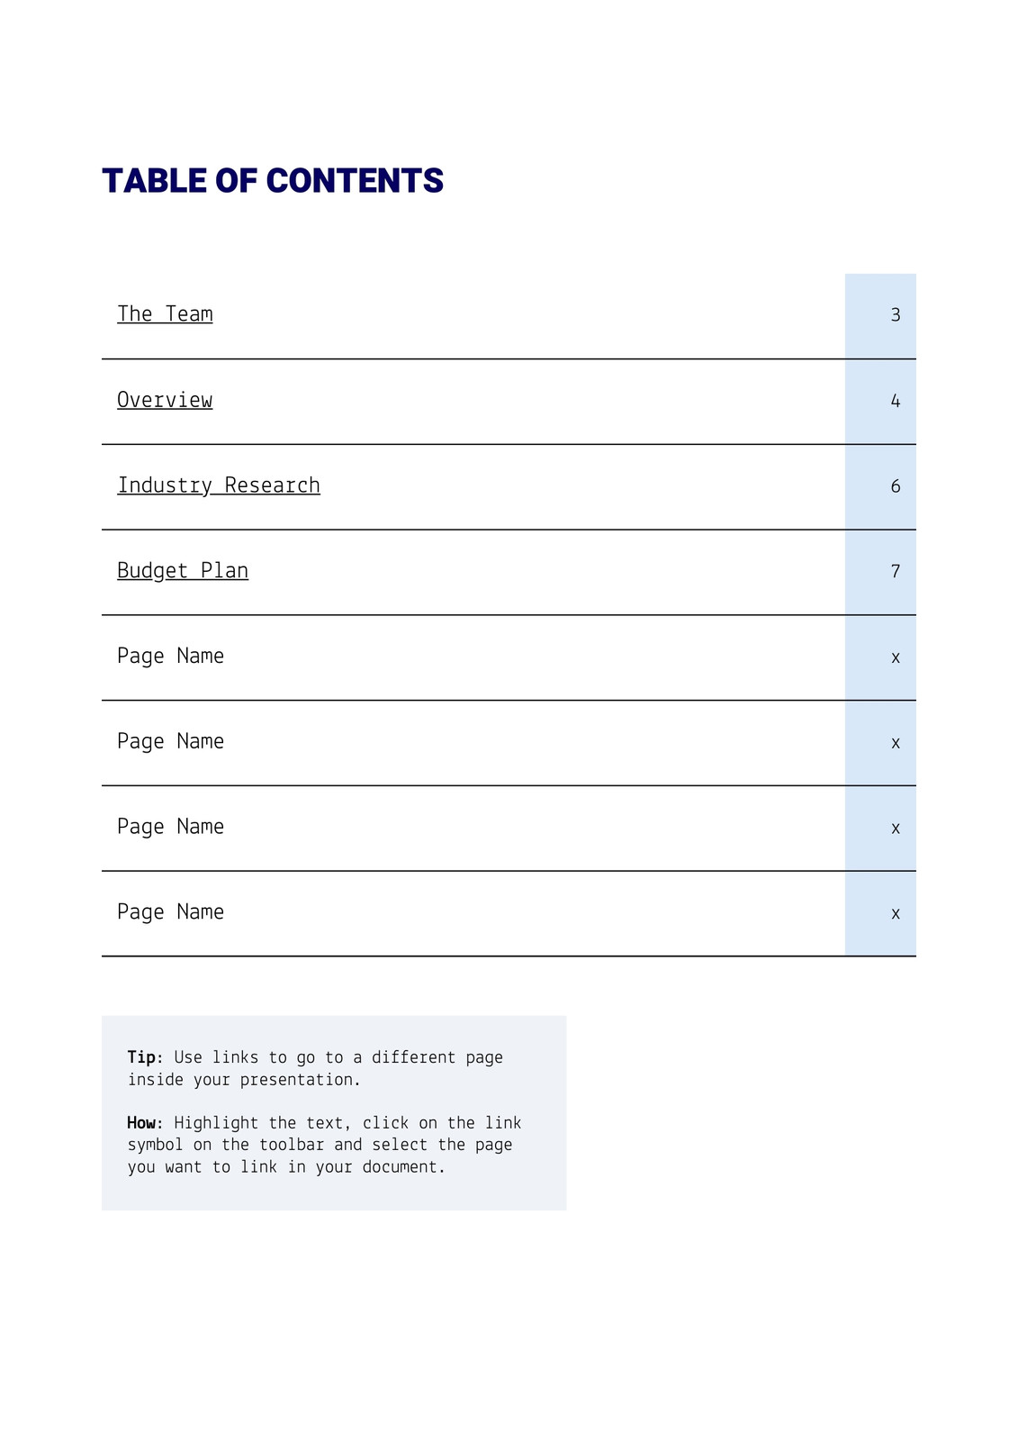Click the x placeholder beside first Page Name

896,657
